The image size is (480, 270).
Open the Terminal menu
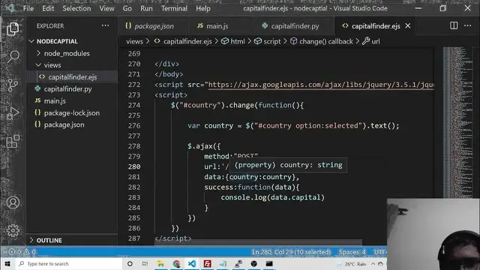pos(174,8)
